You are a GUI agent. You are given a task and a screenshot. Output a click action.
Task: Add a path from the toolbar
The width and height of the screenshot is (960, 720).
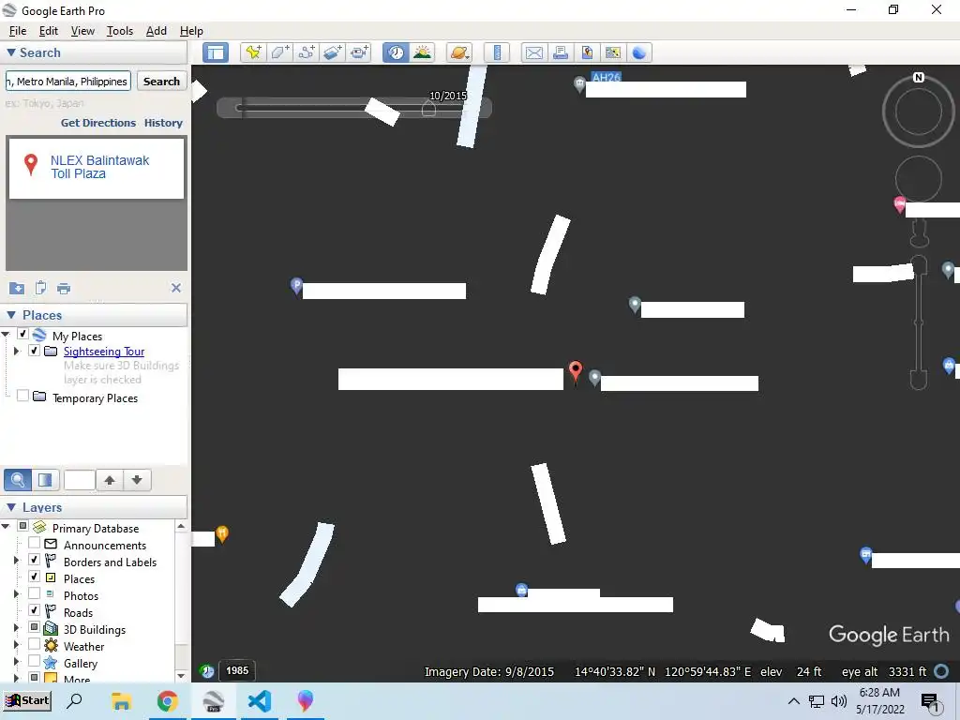pyautogui.click(x=307, y=52)
